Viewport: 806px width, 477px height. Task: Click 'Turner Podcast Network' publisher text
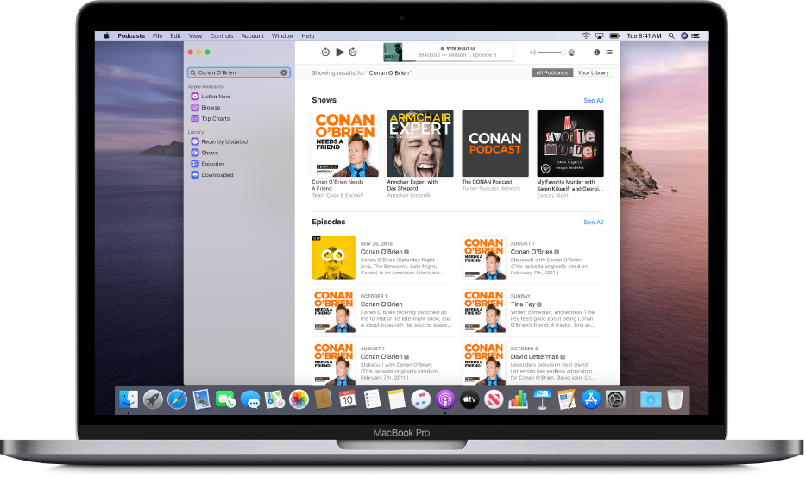tap(491, 189)
